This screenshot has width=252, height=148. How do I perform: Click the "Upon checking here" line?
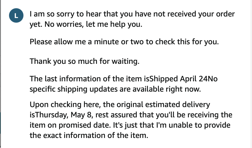120,105
